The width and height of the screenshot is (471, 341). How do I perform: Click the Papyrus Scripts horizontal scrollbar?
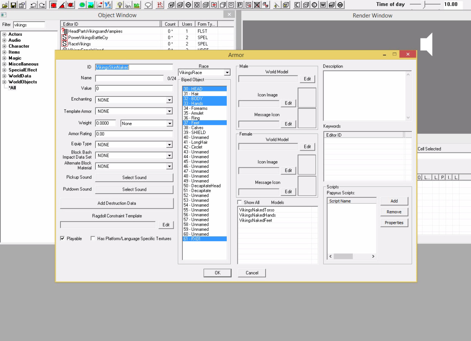(352, 256)
